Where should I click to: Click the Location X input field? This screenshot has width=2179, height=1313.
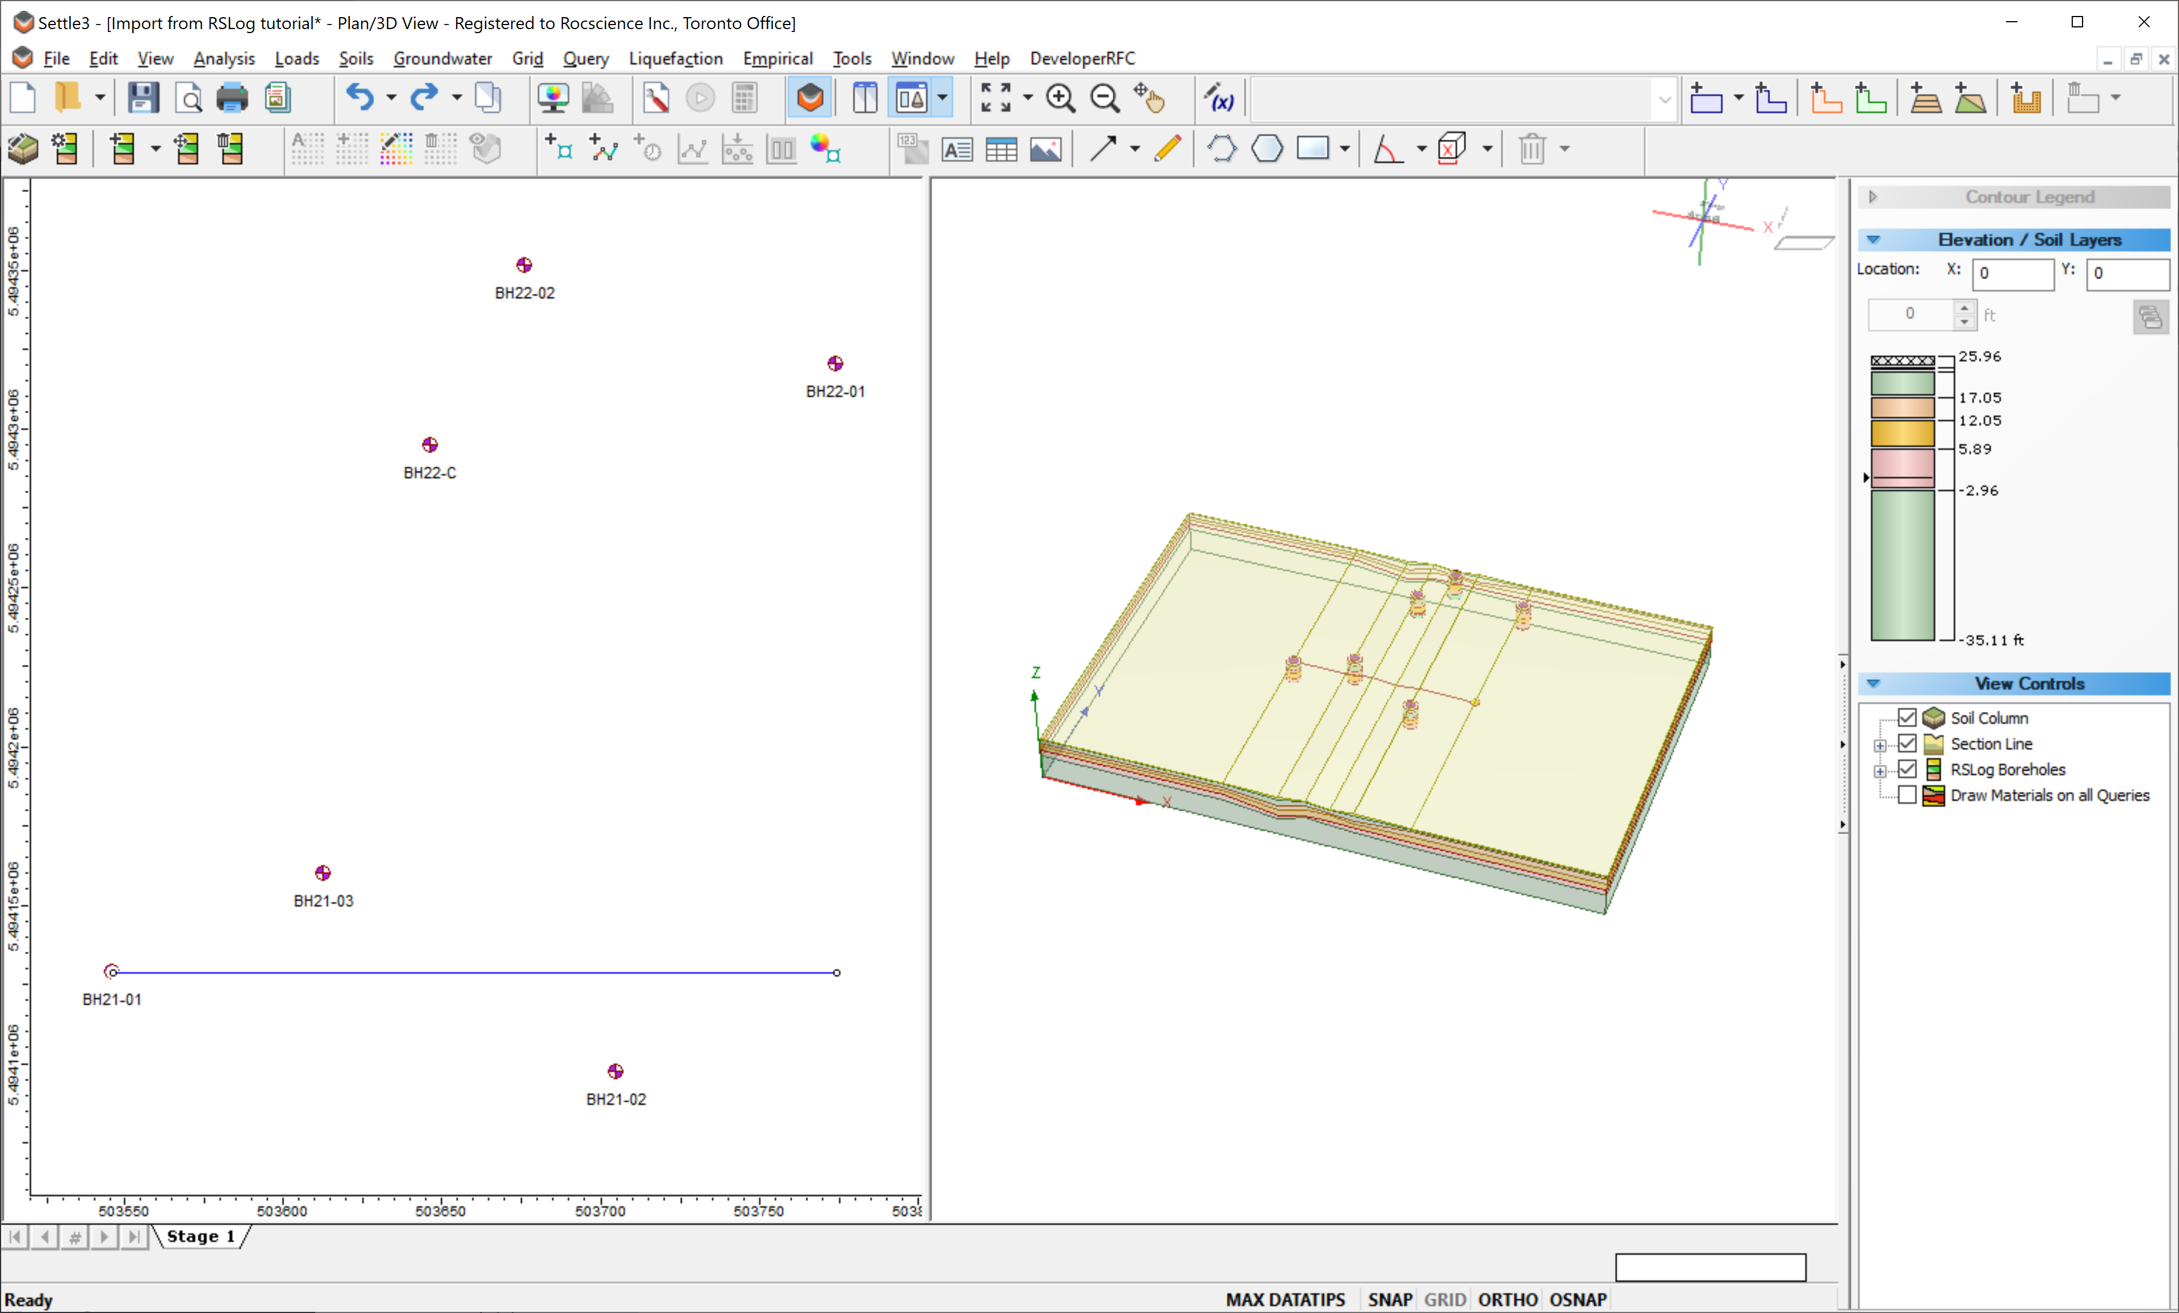[2013, 273]
